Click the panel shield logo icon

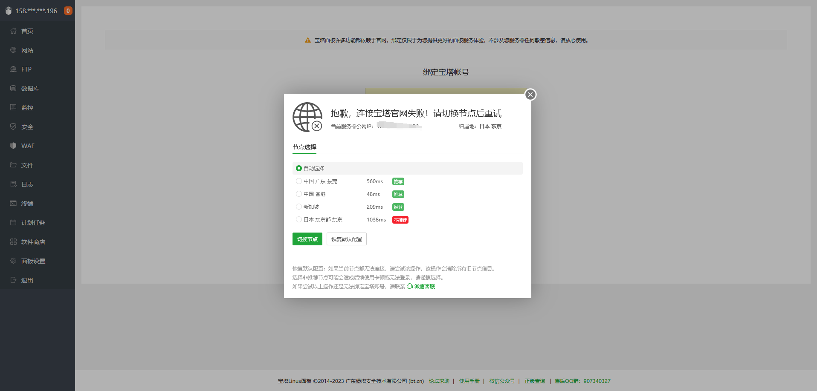(9, 11)
